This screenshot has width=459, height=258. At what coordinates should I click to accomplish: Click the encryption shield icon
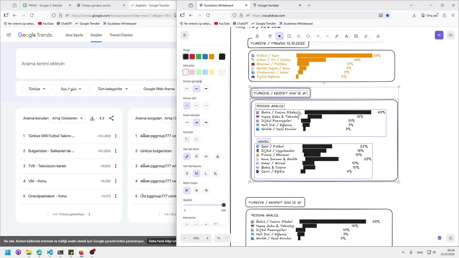[x=439, y=238]
